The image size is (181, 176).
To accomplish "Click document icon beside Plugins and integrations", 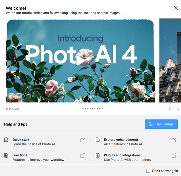I will 97,155.
